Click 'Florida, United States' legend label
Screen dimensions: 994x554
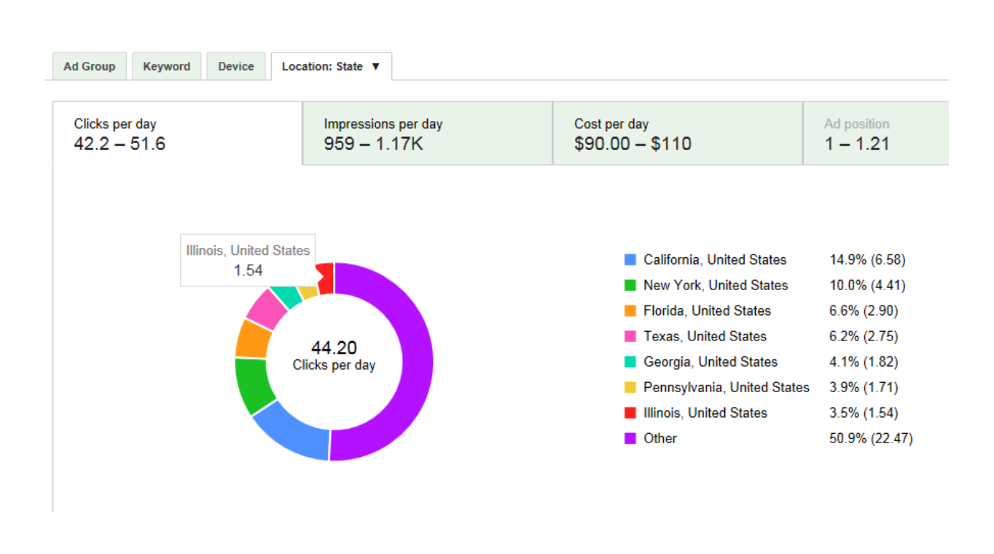tap(707, 311)
